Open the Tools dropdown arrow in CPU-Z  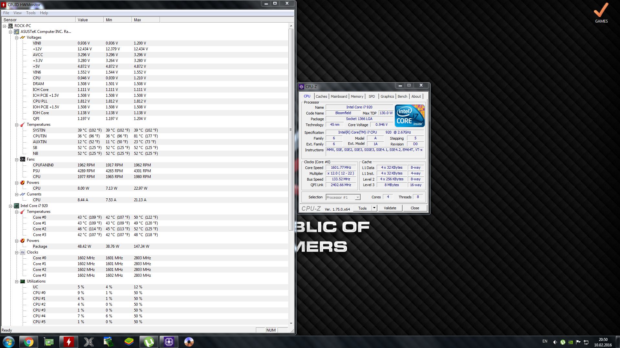point(374,208)
